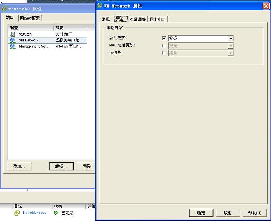Click the Management Network icon
This screenshot has width=271, height=221.
pyautogui.click(x=13, y=46)
